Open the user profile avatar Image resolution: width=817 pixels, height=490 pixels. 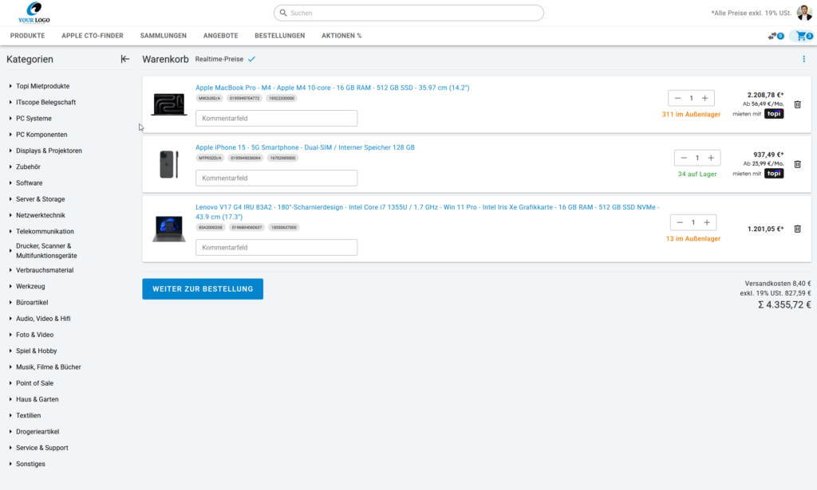pyautogui.click(x=804, y=13)
